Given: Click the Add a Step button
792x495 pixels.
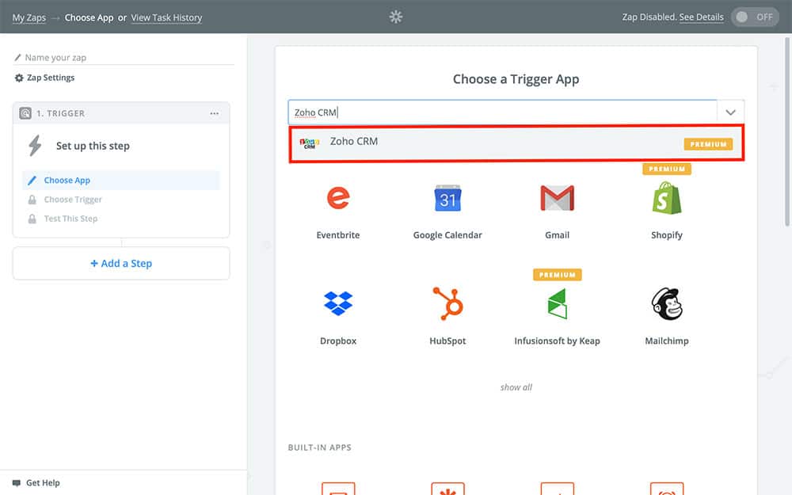Looking at the screenshot, I should [x=121, y=264].
